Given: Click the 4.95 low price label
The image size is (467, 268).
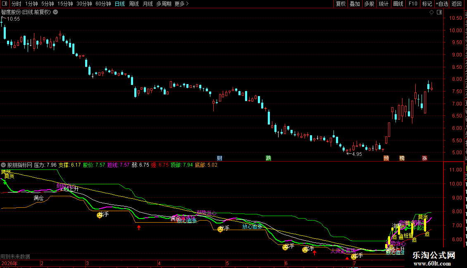Looking at the screenshot, I should [x=357, y=154].
